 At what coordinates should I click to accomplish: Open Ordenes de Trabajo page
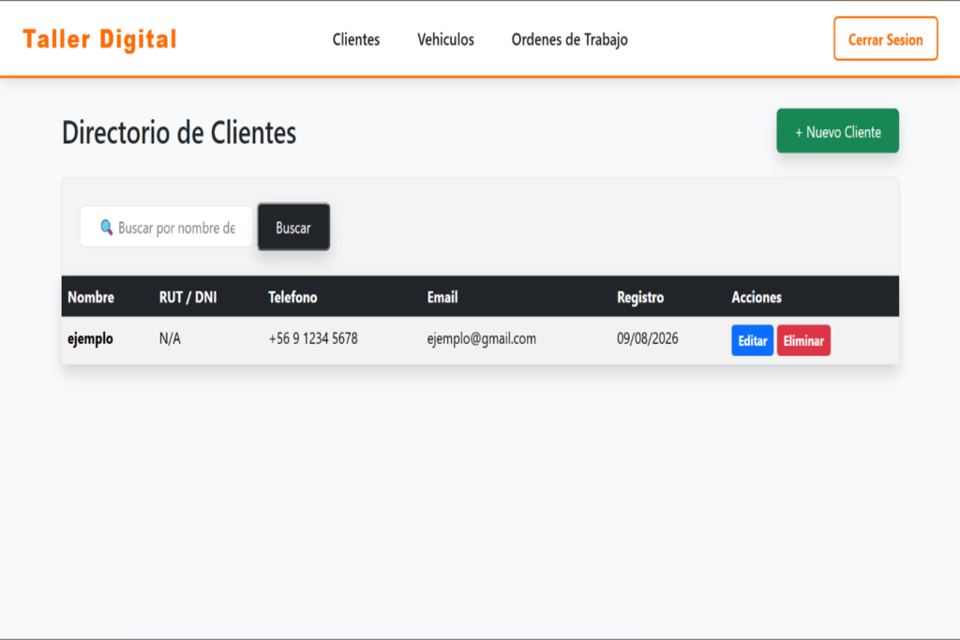pyautogui.click(x=569, y=39)
